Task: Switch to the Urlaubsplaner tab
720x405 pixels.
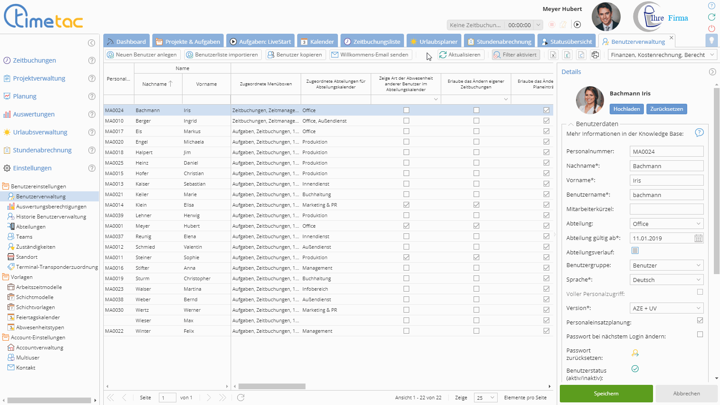Action: click(x=433, y=42)
